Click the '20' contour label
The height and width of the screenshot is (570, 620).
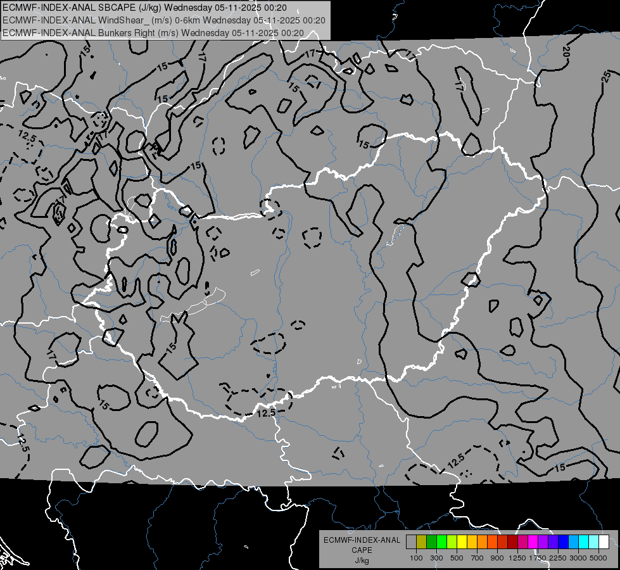566,51
